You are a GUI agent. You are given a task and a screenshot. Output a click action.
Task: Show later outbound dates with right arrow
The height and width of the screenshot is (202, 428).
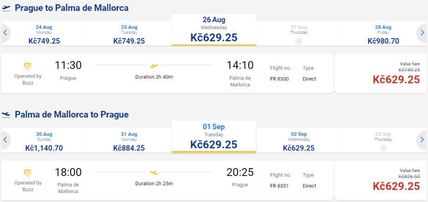[x=422, y=33]
